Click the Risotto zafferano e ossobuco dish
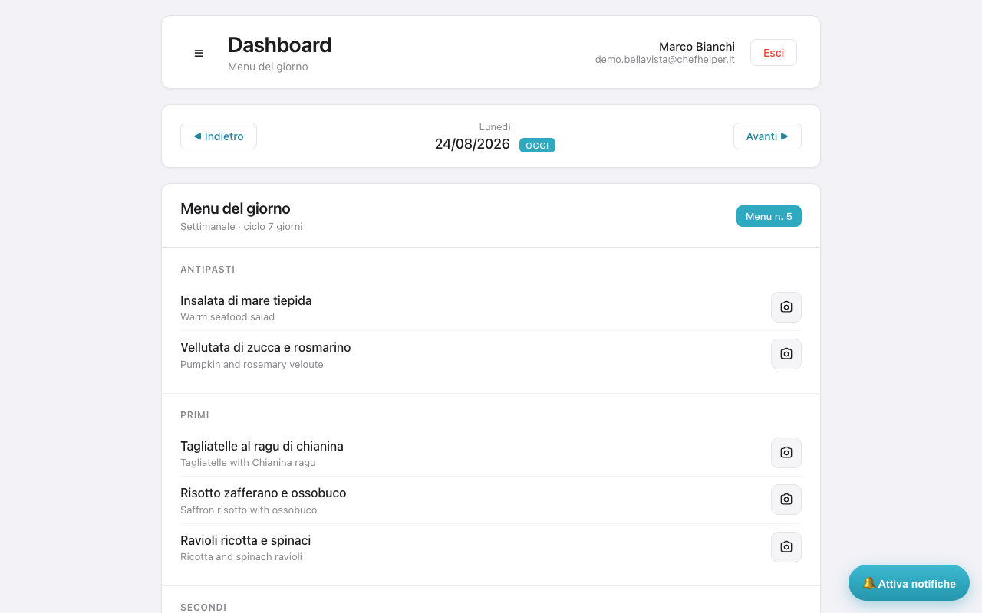 pyautogui.click(x=263, y=493)
